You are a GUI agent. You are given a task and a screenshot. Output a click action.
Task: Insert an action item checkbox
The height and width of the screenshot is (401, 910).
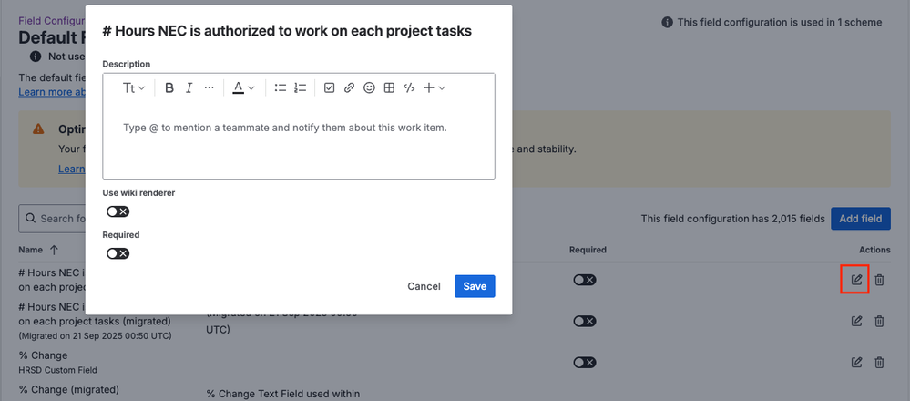tap(329, 87)
